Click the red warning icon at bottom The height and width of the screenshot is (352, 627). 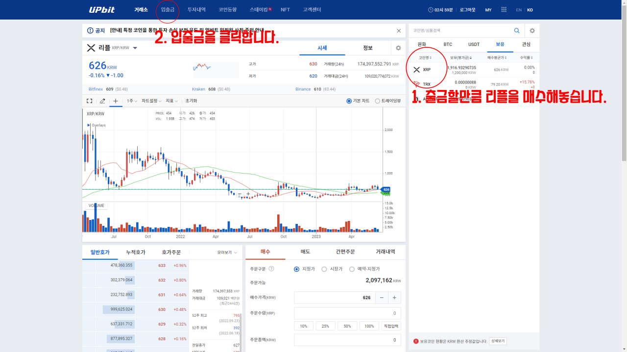(x=416, y=341)
